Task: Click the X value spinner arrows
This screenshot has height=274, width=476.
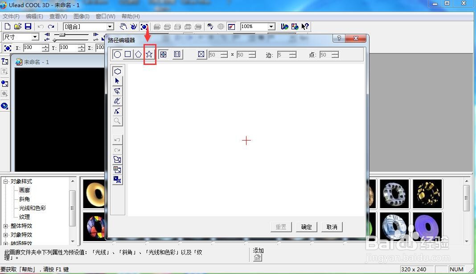Action: coord(45,48)
